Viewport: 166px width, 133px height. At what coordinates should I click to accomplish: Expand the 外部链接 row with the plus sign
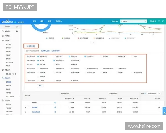click(25, 107)
